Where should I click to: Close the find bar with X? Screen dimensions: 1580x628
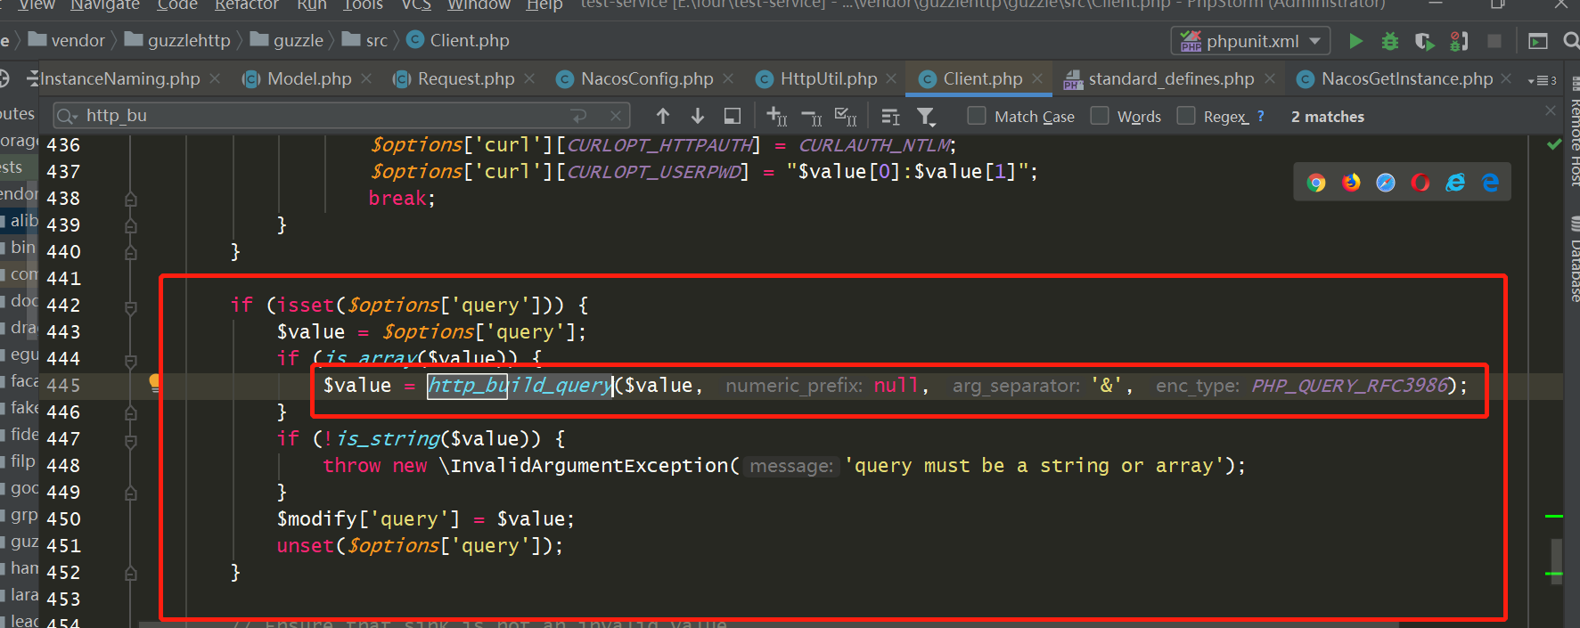coord(1551,110)
